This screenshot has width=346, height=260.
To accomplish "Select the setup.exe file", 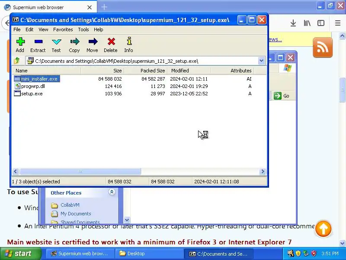I will pos(32,94).
